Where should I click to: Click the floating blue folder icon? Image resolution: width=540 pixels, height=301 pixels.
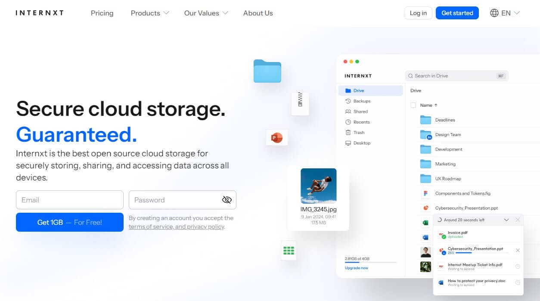point(267,71)
